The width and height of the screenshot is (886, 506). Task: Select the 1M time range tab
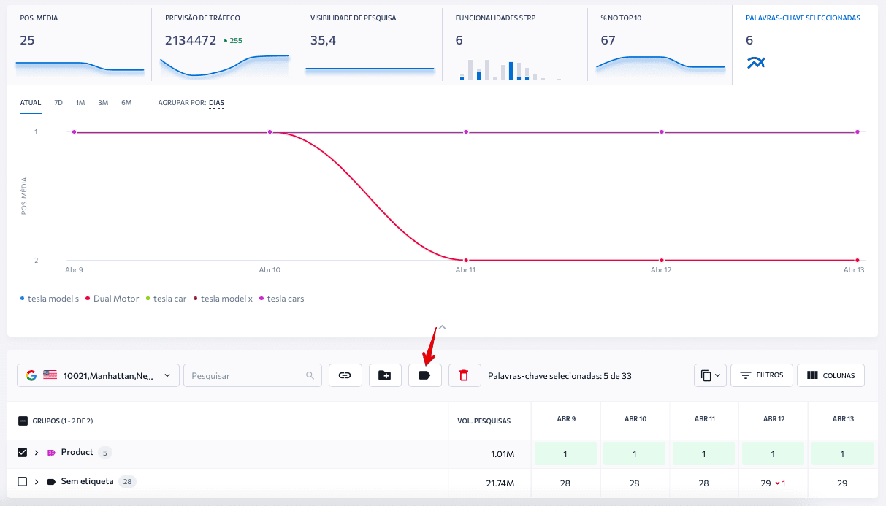(x=80, y=103)
